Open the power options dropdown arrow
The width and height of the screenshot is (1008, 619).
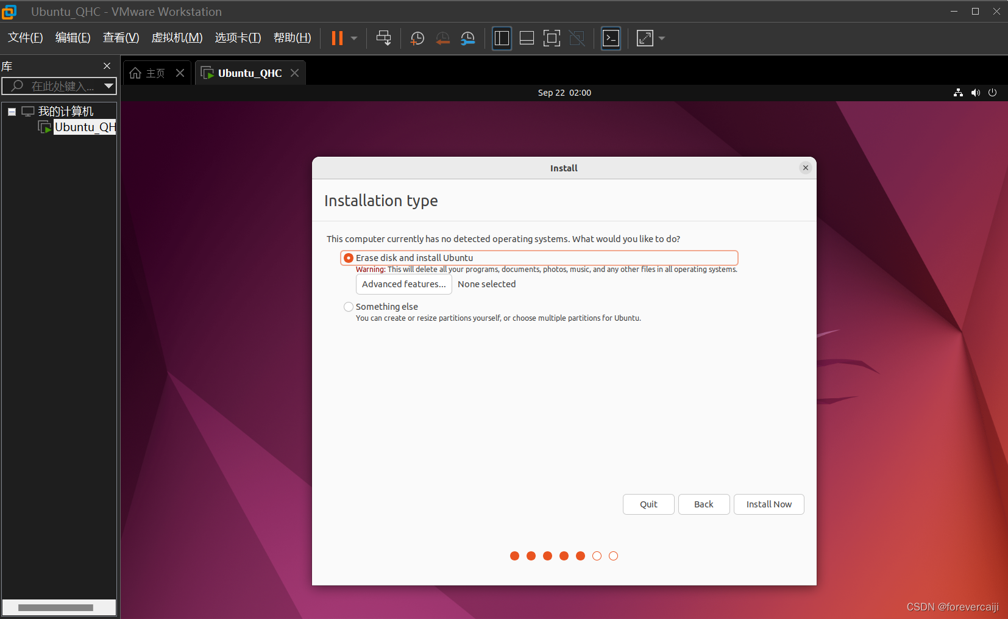click(x=354, y=38)
